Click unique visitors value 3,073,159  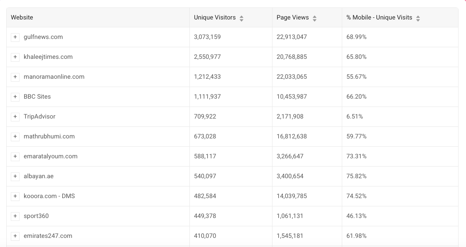click(x=207, y=37)
